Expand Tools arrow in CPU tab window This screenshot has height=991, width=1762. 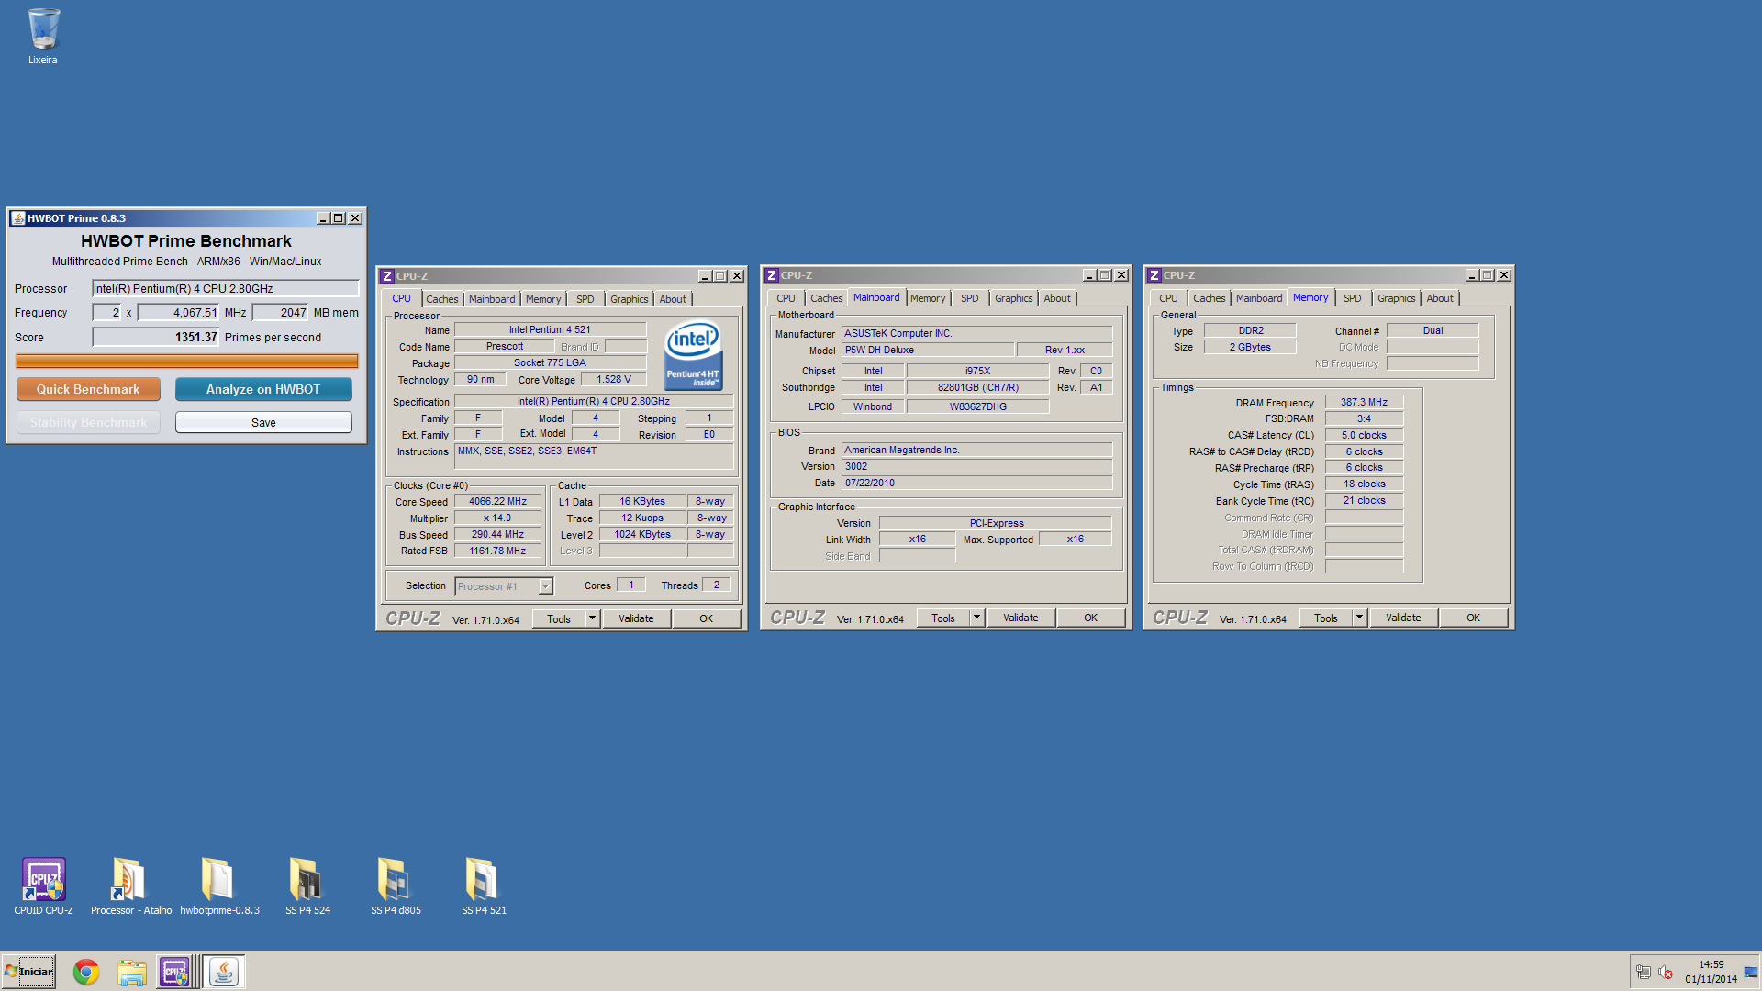pyautogui.click(x=592, y=618)
